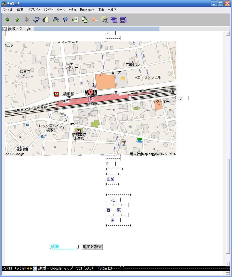Click the DB lines toolbar icon
232x277 pixels.
point(123,20)
